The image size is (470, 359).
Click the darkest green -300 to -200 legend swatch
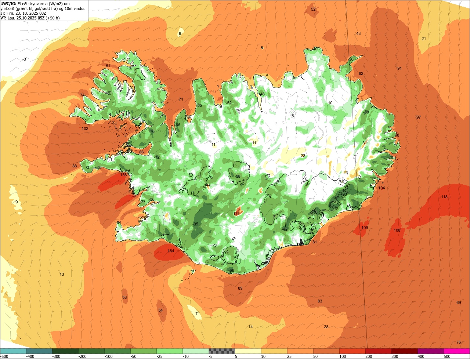pos(65,351)
